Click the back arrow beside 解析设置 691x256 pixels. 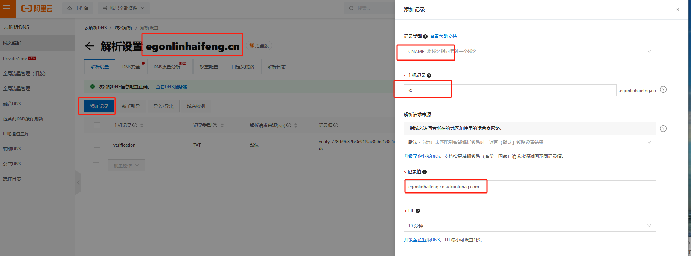tap(90, 46)
